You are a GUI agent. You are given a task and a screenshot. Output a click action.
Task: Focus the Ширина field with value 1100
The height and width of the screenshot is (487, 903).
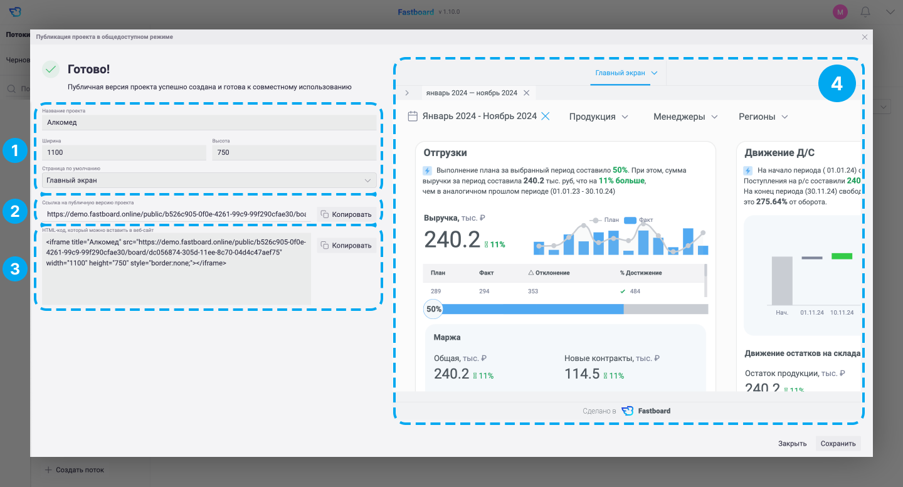124,152
